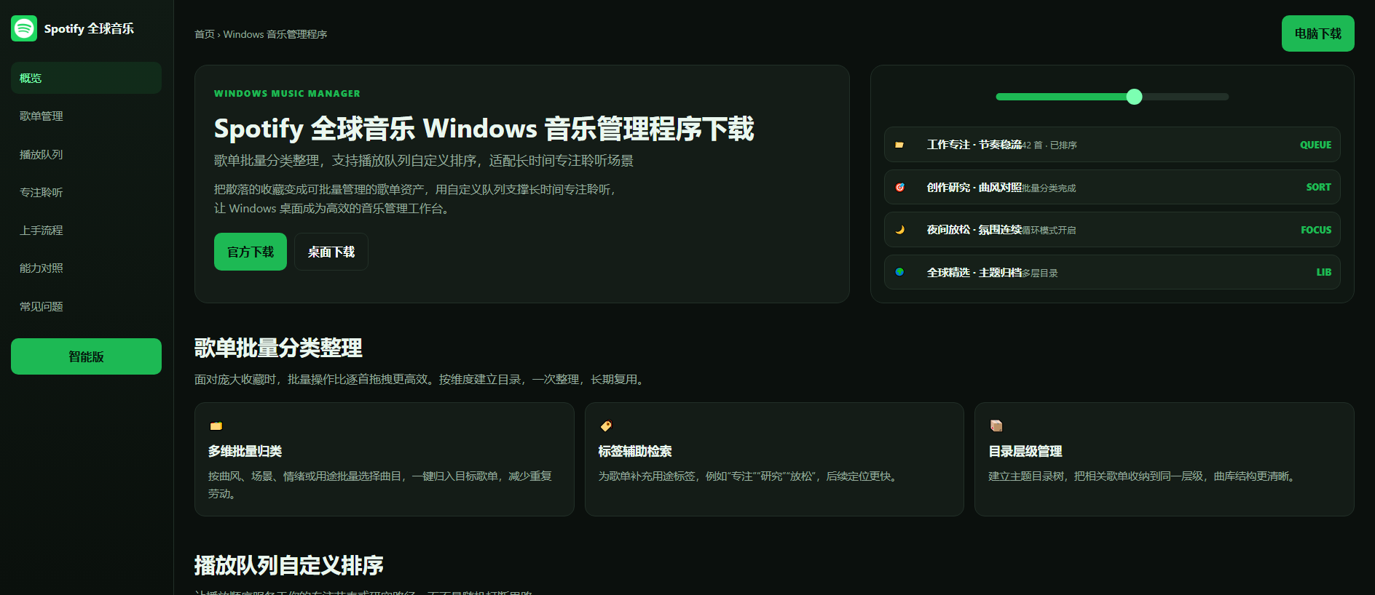Image resolution: width=1375 pixels, height=595 pixels.
Task: Click the 播放队列自定义排序 section heading
Action: [289, 565]
